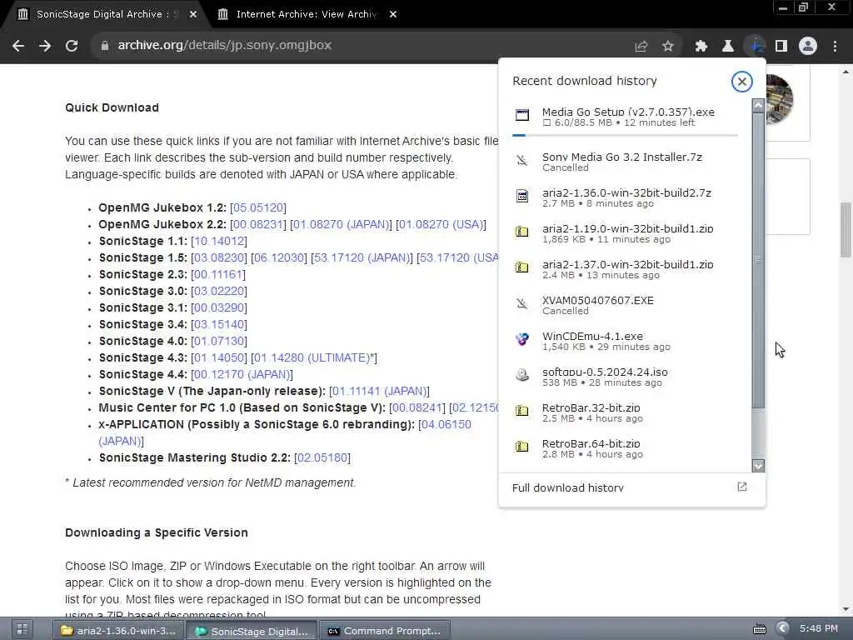The height and width of the screenshot is (640, 853).
Task: Open link 01.08270 (JAPAN)
Action: 341,225
